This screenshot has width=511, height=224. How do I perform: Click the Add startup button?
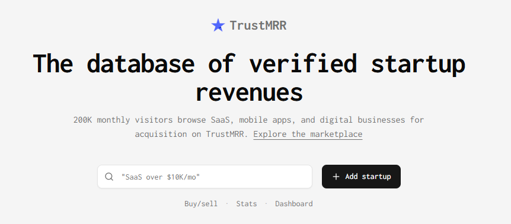[x=361, y=177]
